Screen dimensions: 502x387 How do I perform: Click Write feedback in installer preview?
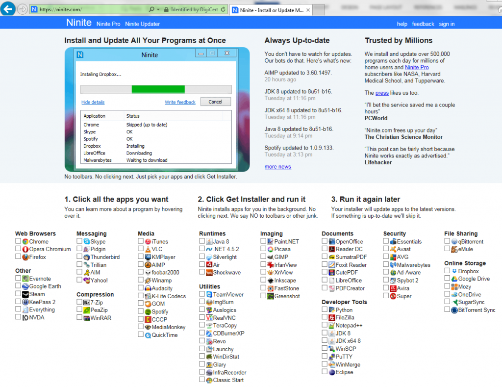point(180,102)
